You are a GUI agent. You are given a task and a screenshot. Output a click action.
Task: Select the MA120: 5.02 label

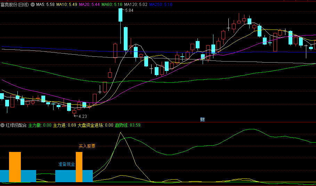click(x=136, y=4)
